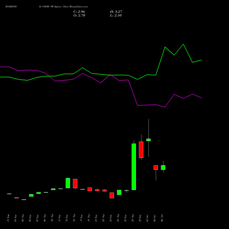Select the large red candle above 29 Sep
The height and width of the screenshot is (229, 229).
point(141,150)
